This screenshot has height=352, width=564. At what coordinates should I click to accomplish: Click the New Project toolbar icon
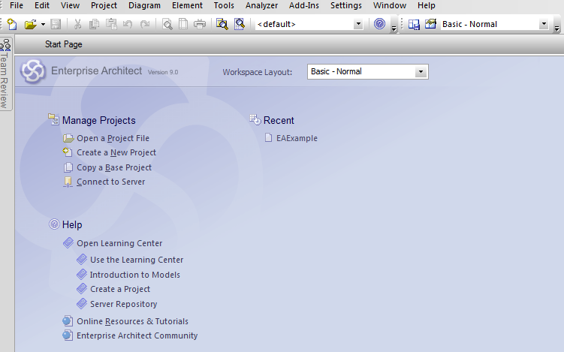(12, 24)
